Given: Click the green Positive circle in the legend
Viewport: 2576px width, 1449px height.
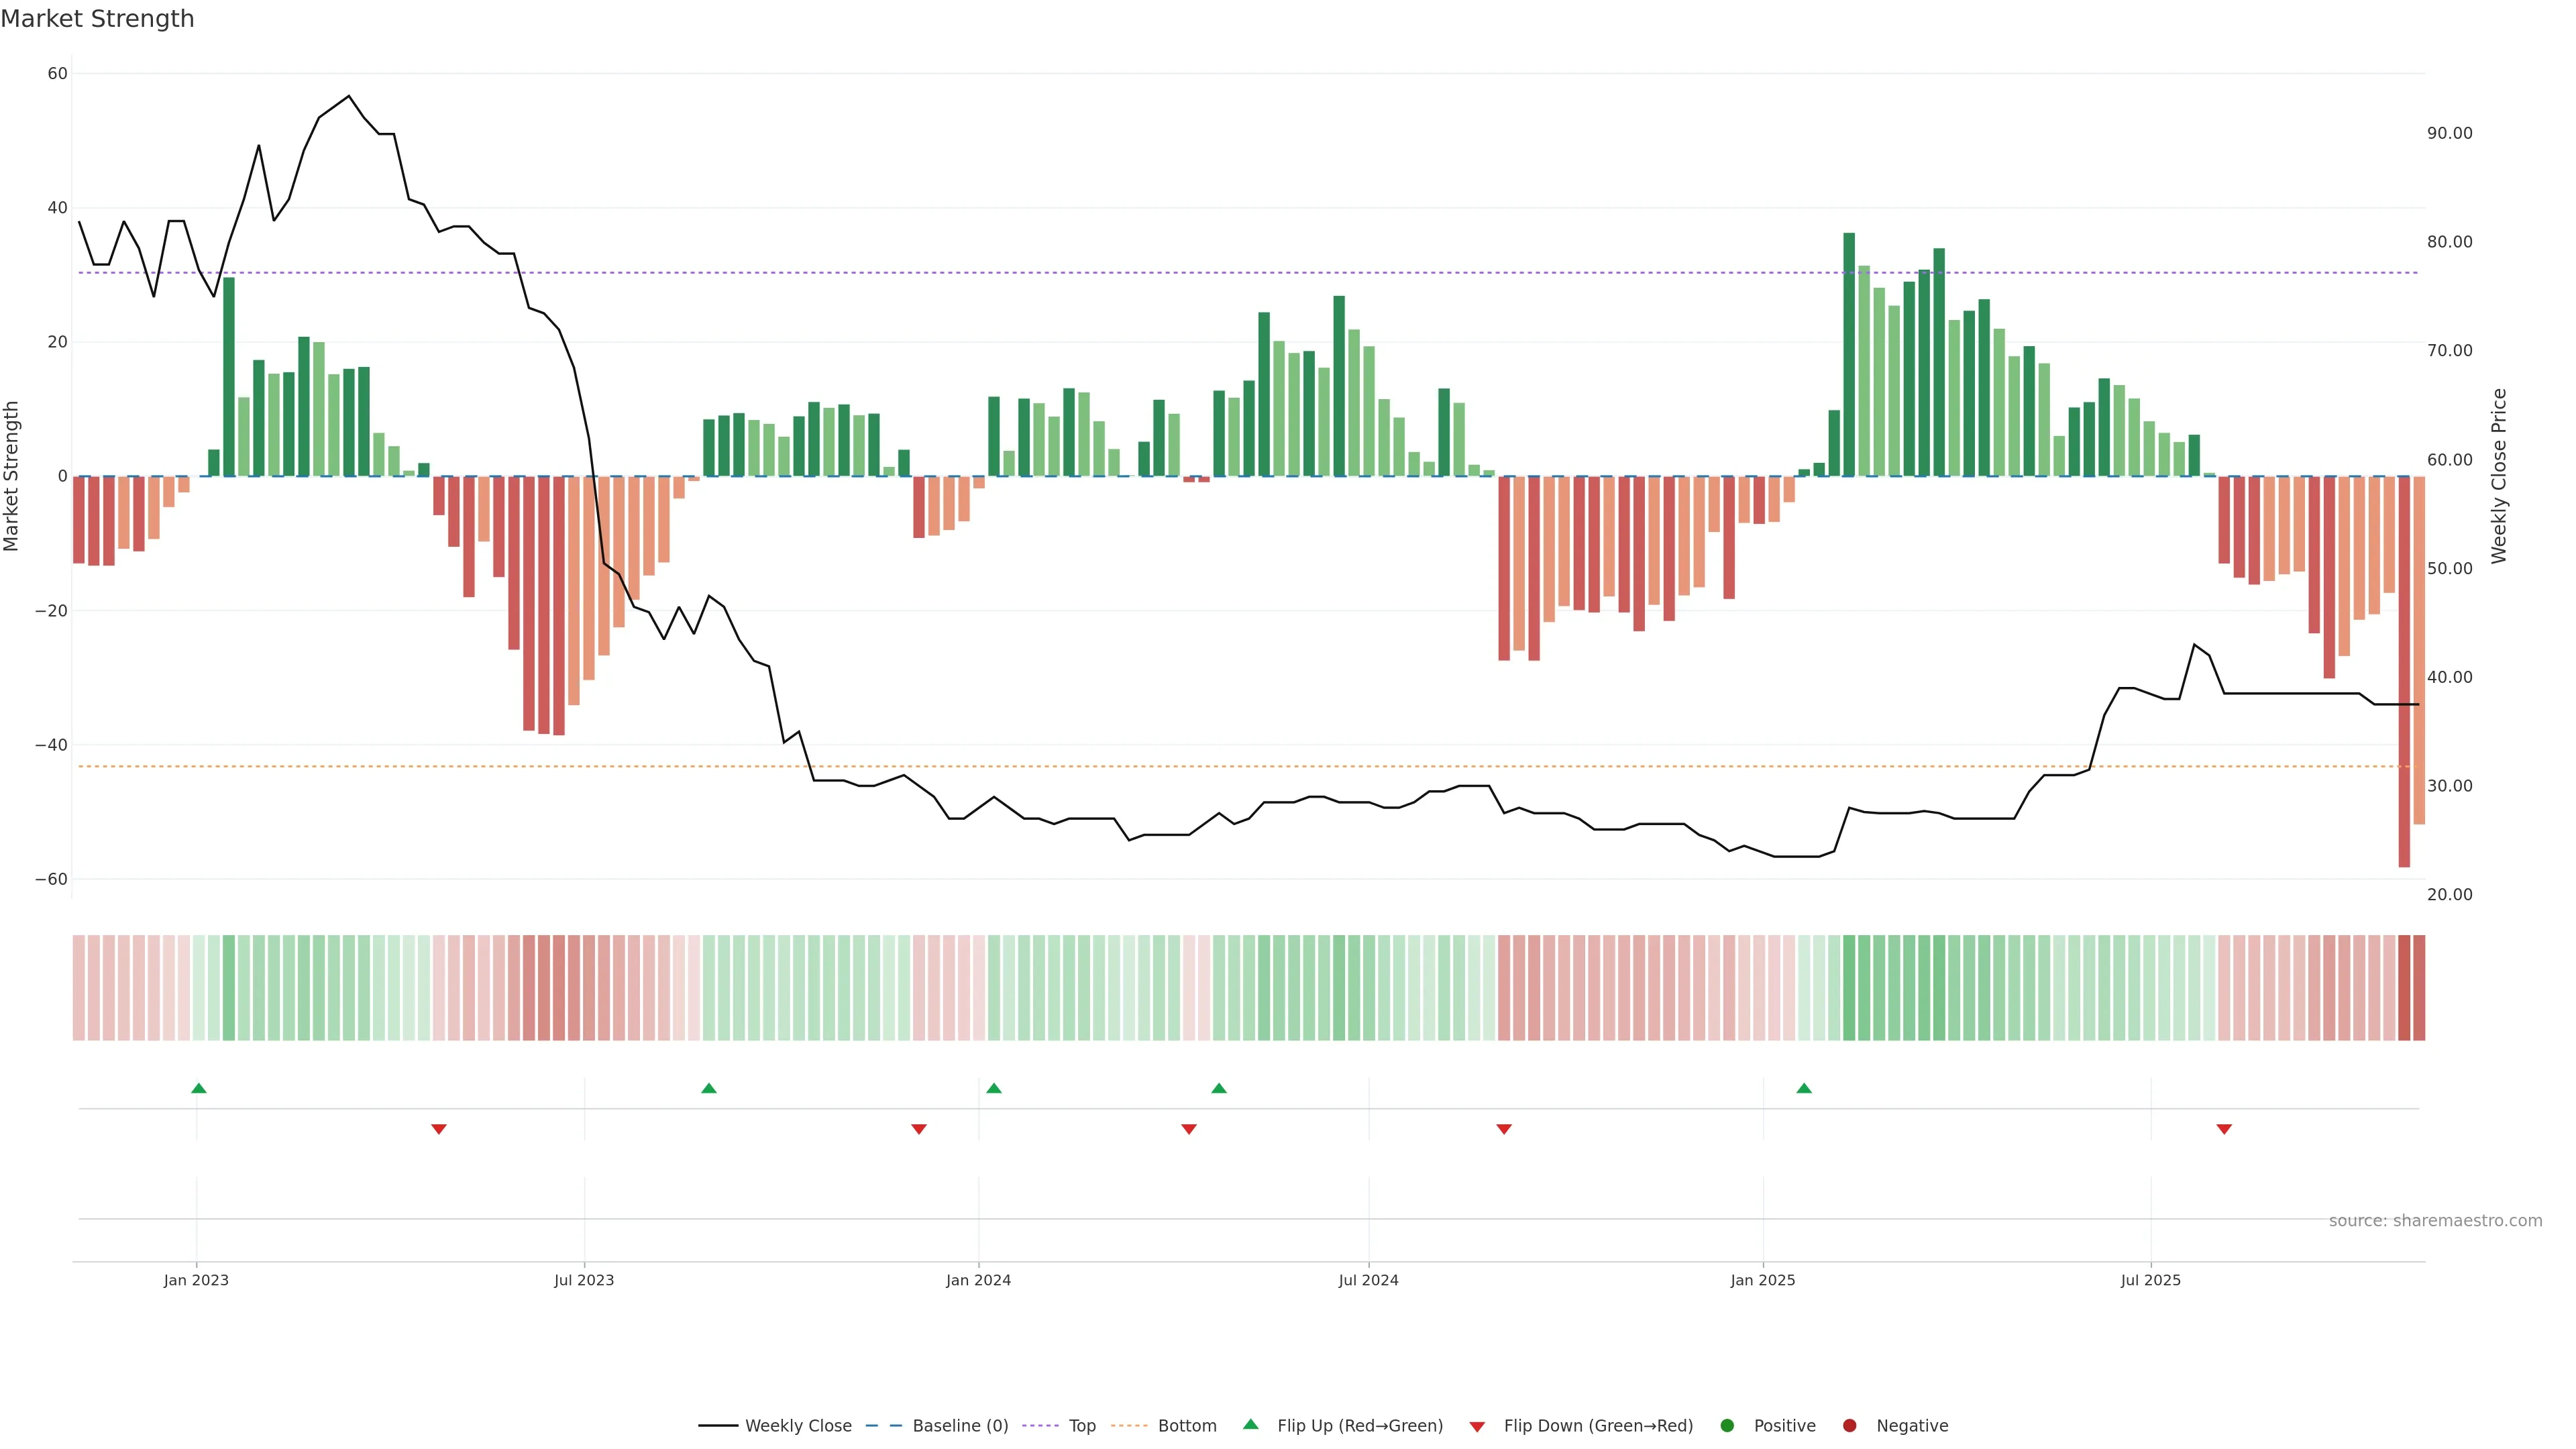Looking at the screenshot, I should [x=1727, y=1426].
